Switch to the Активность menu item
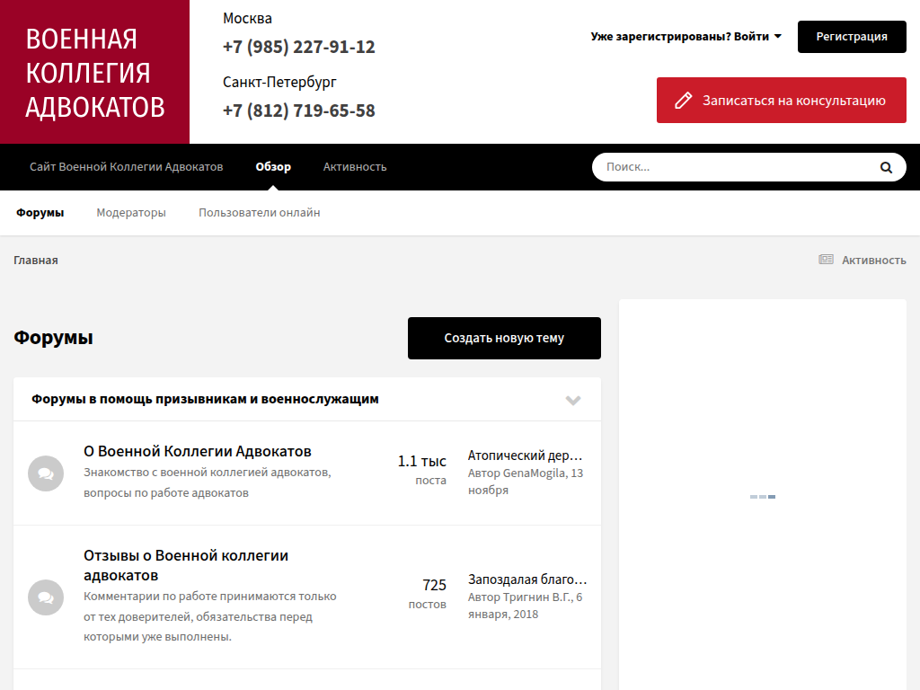920x690 pixels. click(x=355, y=167)
